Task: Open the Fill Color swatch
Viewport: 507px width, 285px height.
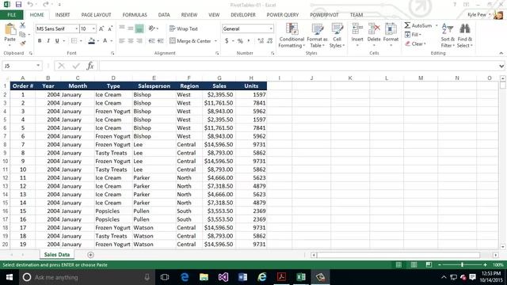Action: [92, 41]
